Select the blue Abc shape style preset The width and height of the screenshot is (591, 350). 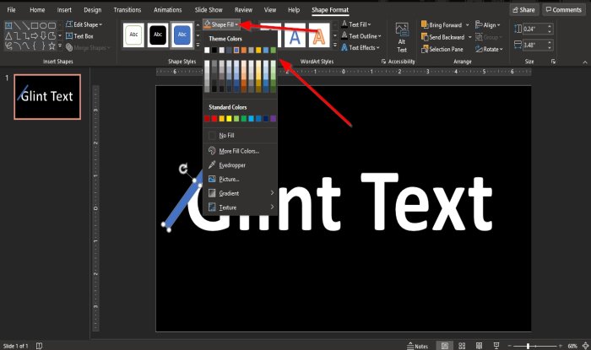182,35
